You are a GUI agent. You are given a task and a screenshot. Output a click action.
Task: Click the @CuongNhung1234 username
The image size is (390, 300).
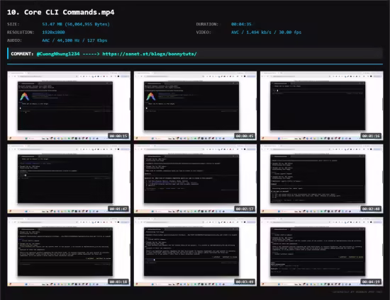tap(58, 54)
